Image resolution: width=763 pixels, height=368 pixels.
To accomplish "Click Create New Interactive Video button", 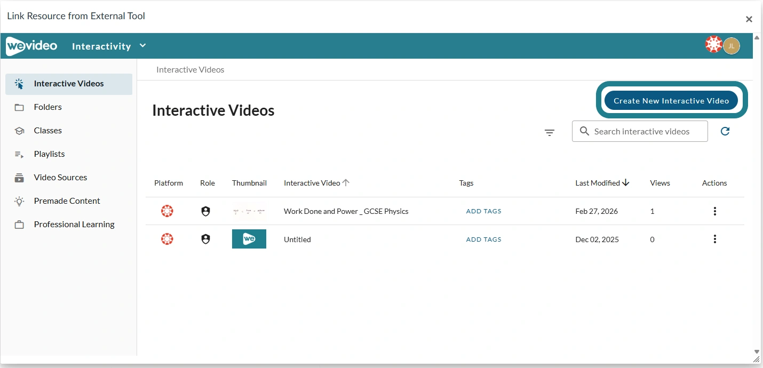I will point(671,101).
